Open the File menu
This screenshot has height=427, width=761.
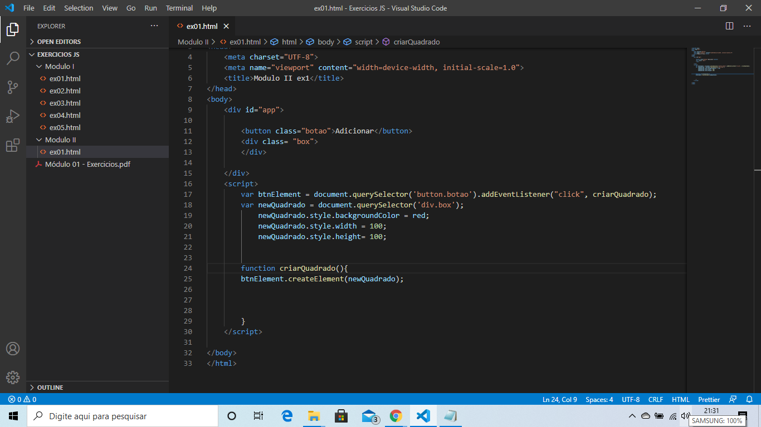coord(29,8)
